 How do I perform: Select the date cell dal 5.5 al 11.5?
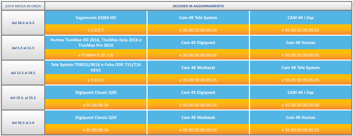point(23,48)
